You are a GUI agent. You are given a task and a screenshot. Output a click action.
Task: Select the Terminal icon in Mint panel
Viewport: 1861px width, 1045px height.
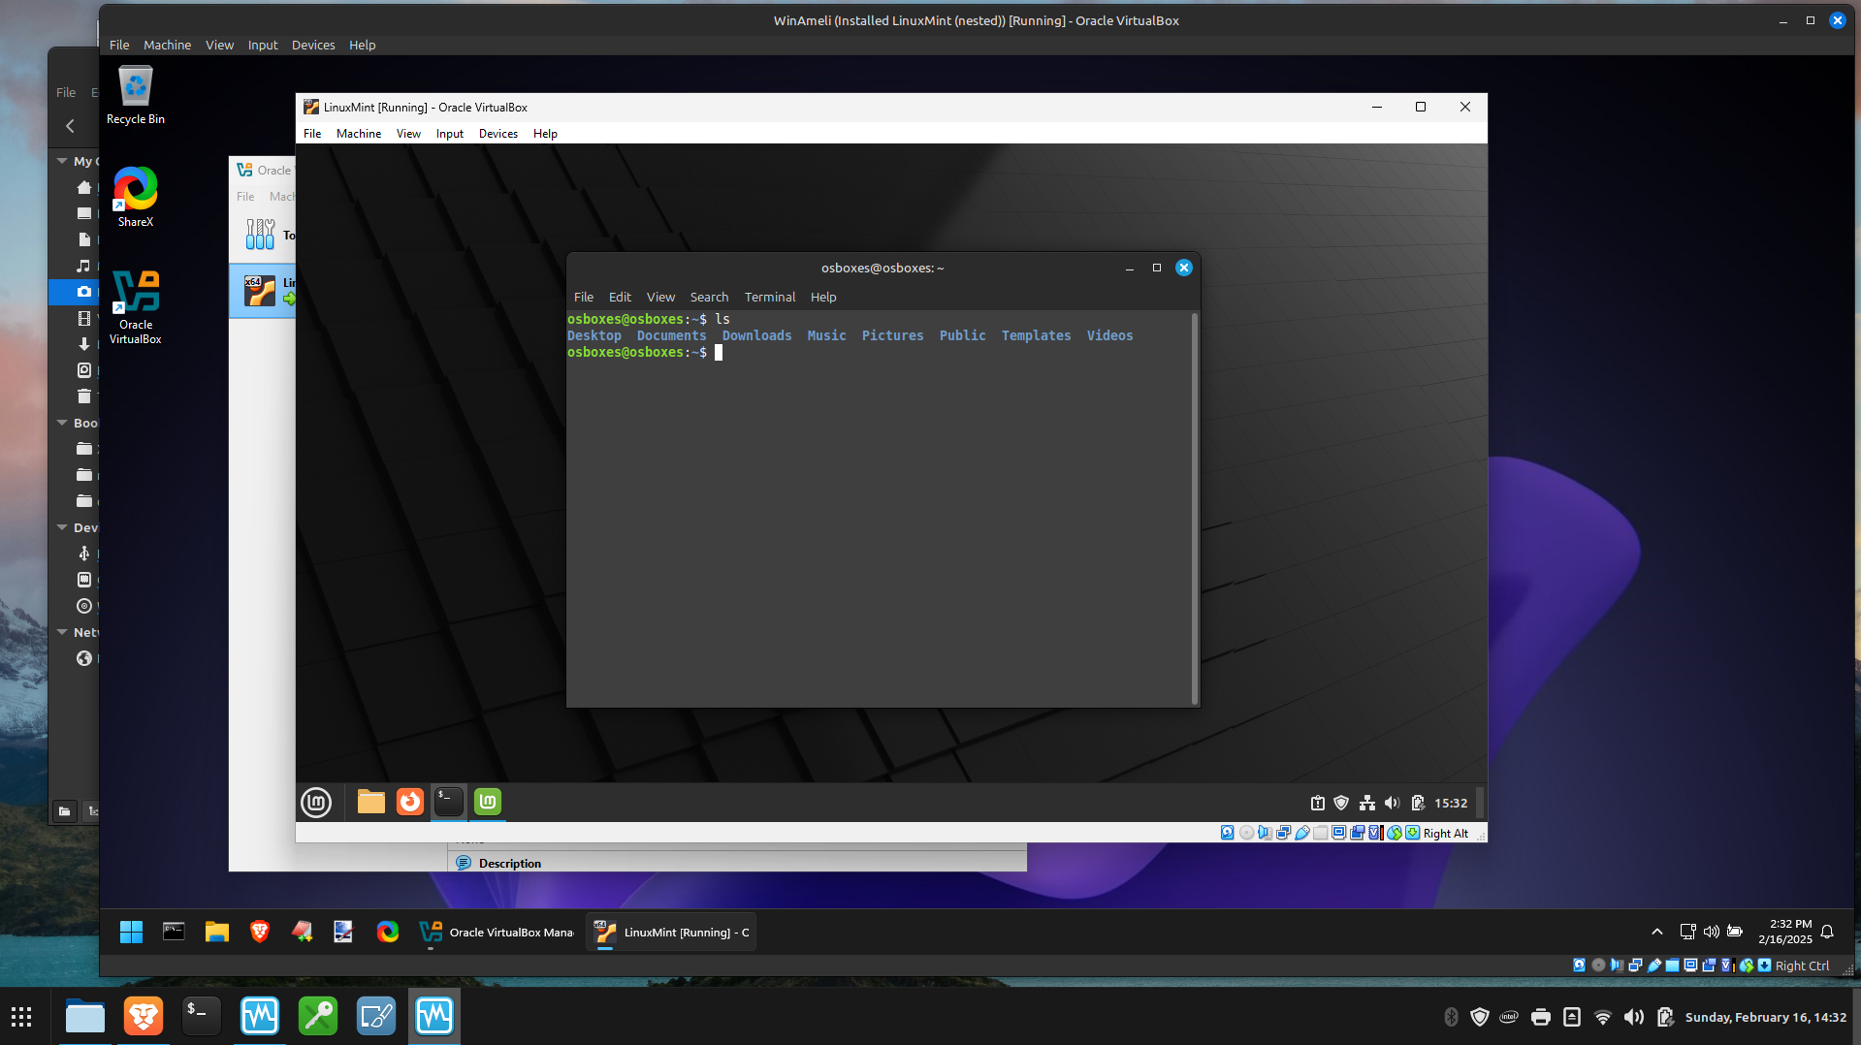pyautogui.click(x=448, y=801)
